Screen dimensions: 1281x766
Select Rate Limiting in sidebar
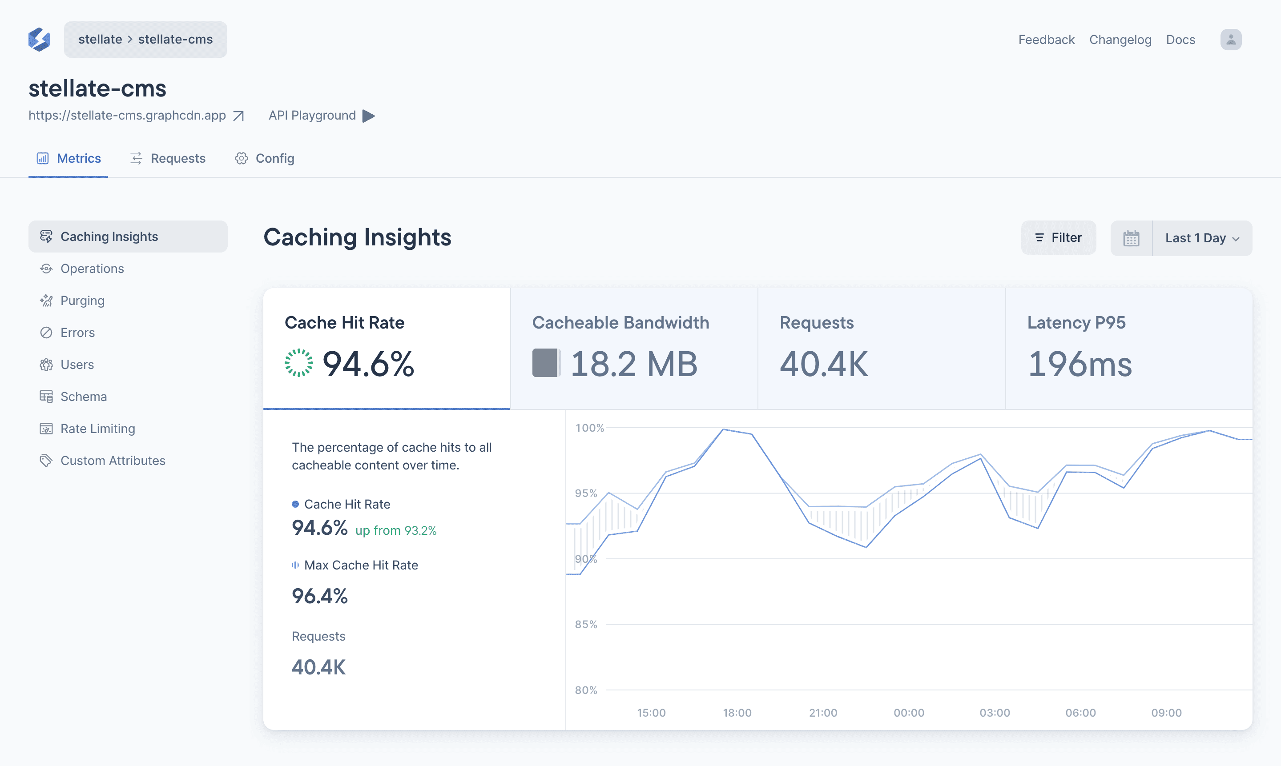tap(97, 429)
